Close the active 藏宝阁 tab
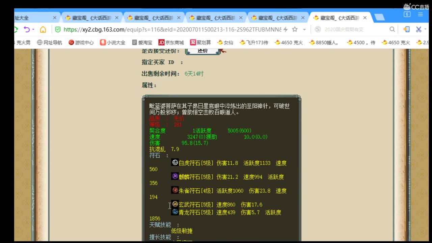 (365, 18)
